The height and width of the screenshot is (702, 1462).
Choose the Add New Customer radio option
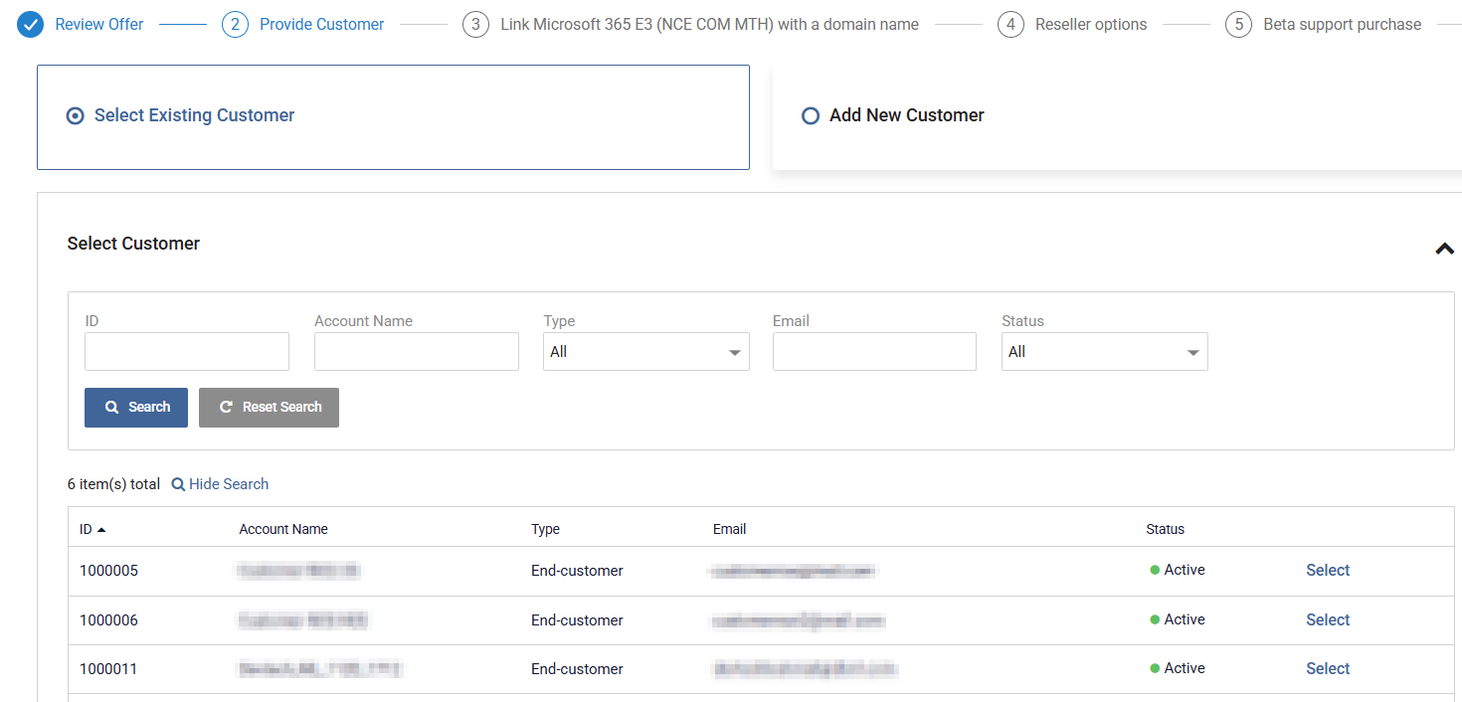point(810,116)
